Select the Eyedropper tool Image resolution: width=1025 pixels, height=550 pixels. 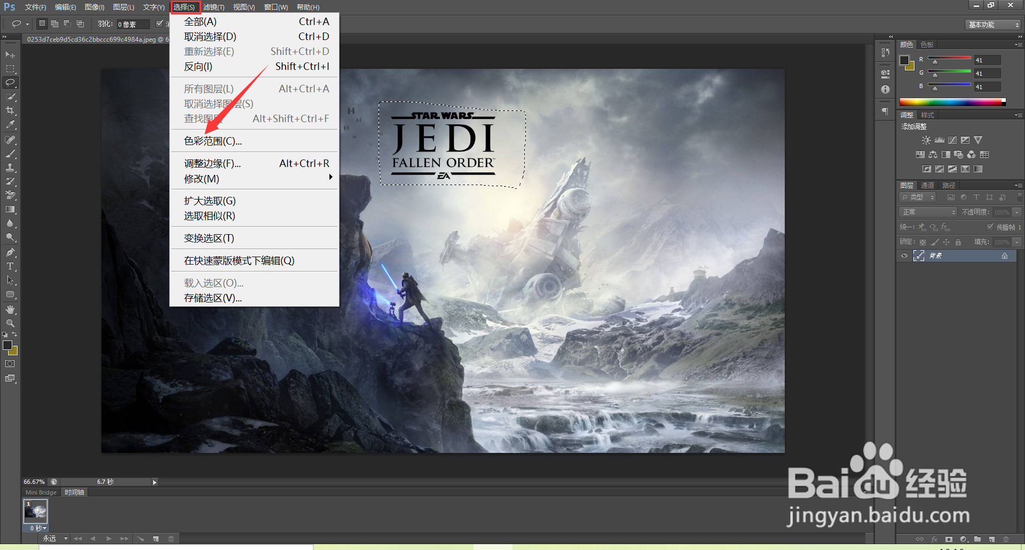click(x=10, y=124)
